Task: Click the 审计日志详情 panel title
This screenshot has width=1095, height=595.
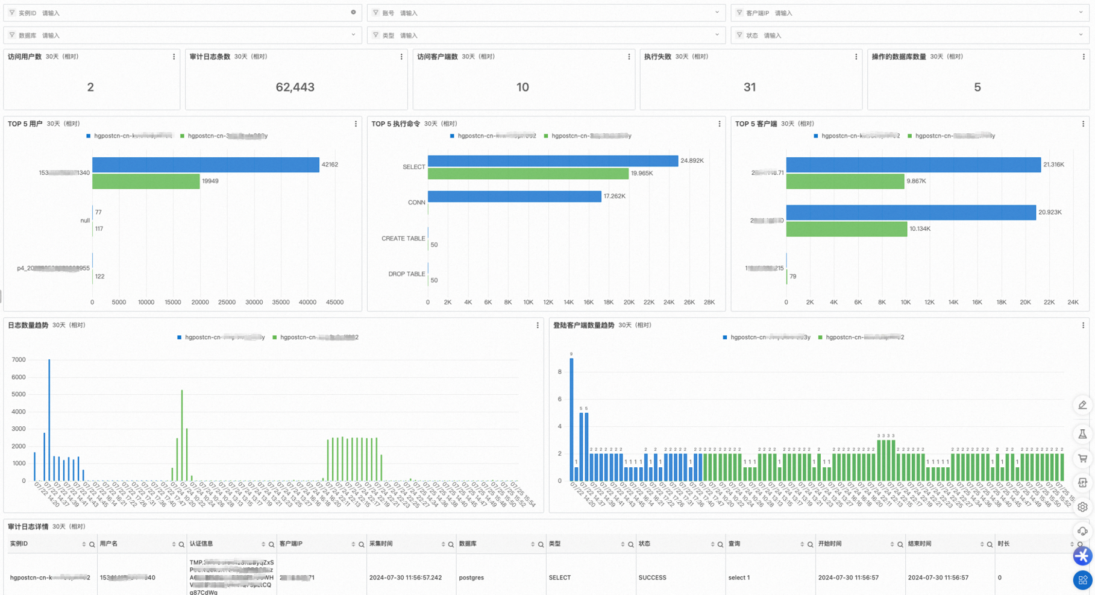Action: (x=28, y=526)
